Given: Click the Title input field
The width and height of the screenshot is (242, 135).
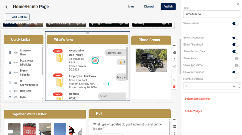Looking at the screenshot, I should tap(212, 14).
